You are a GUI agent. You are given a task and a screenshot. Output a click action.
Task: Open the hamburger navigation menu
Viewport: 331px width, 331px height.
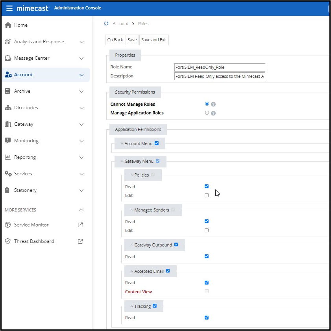point(10,8)
